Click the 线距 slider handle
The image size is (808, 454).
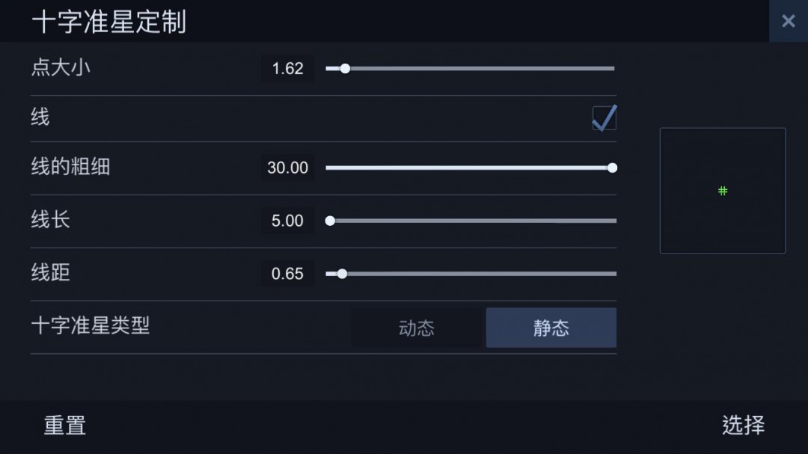pyautogui.click(x=342, y=274)
